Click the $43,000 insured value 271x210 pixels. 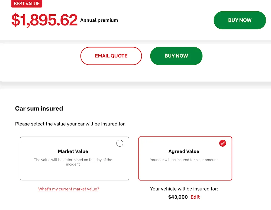point(178,197)
